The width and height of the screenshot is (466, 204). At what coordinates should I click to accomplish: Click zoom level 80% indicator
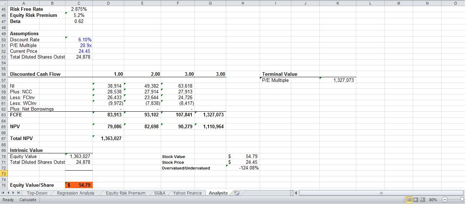pos(433,200)
